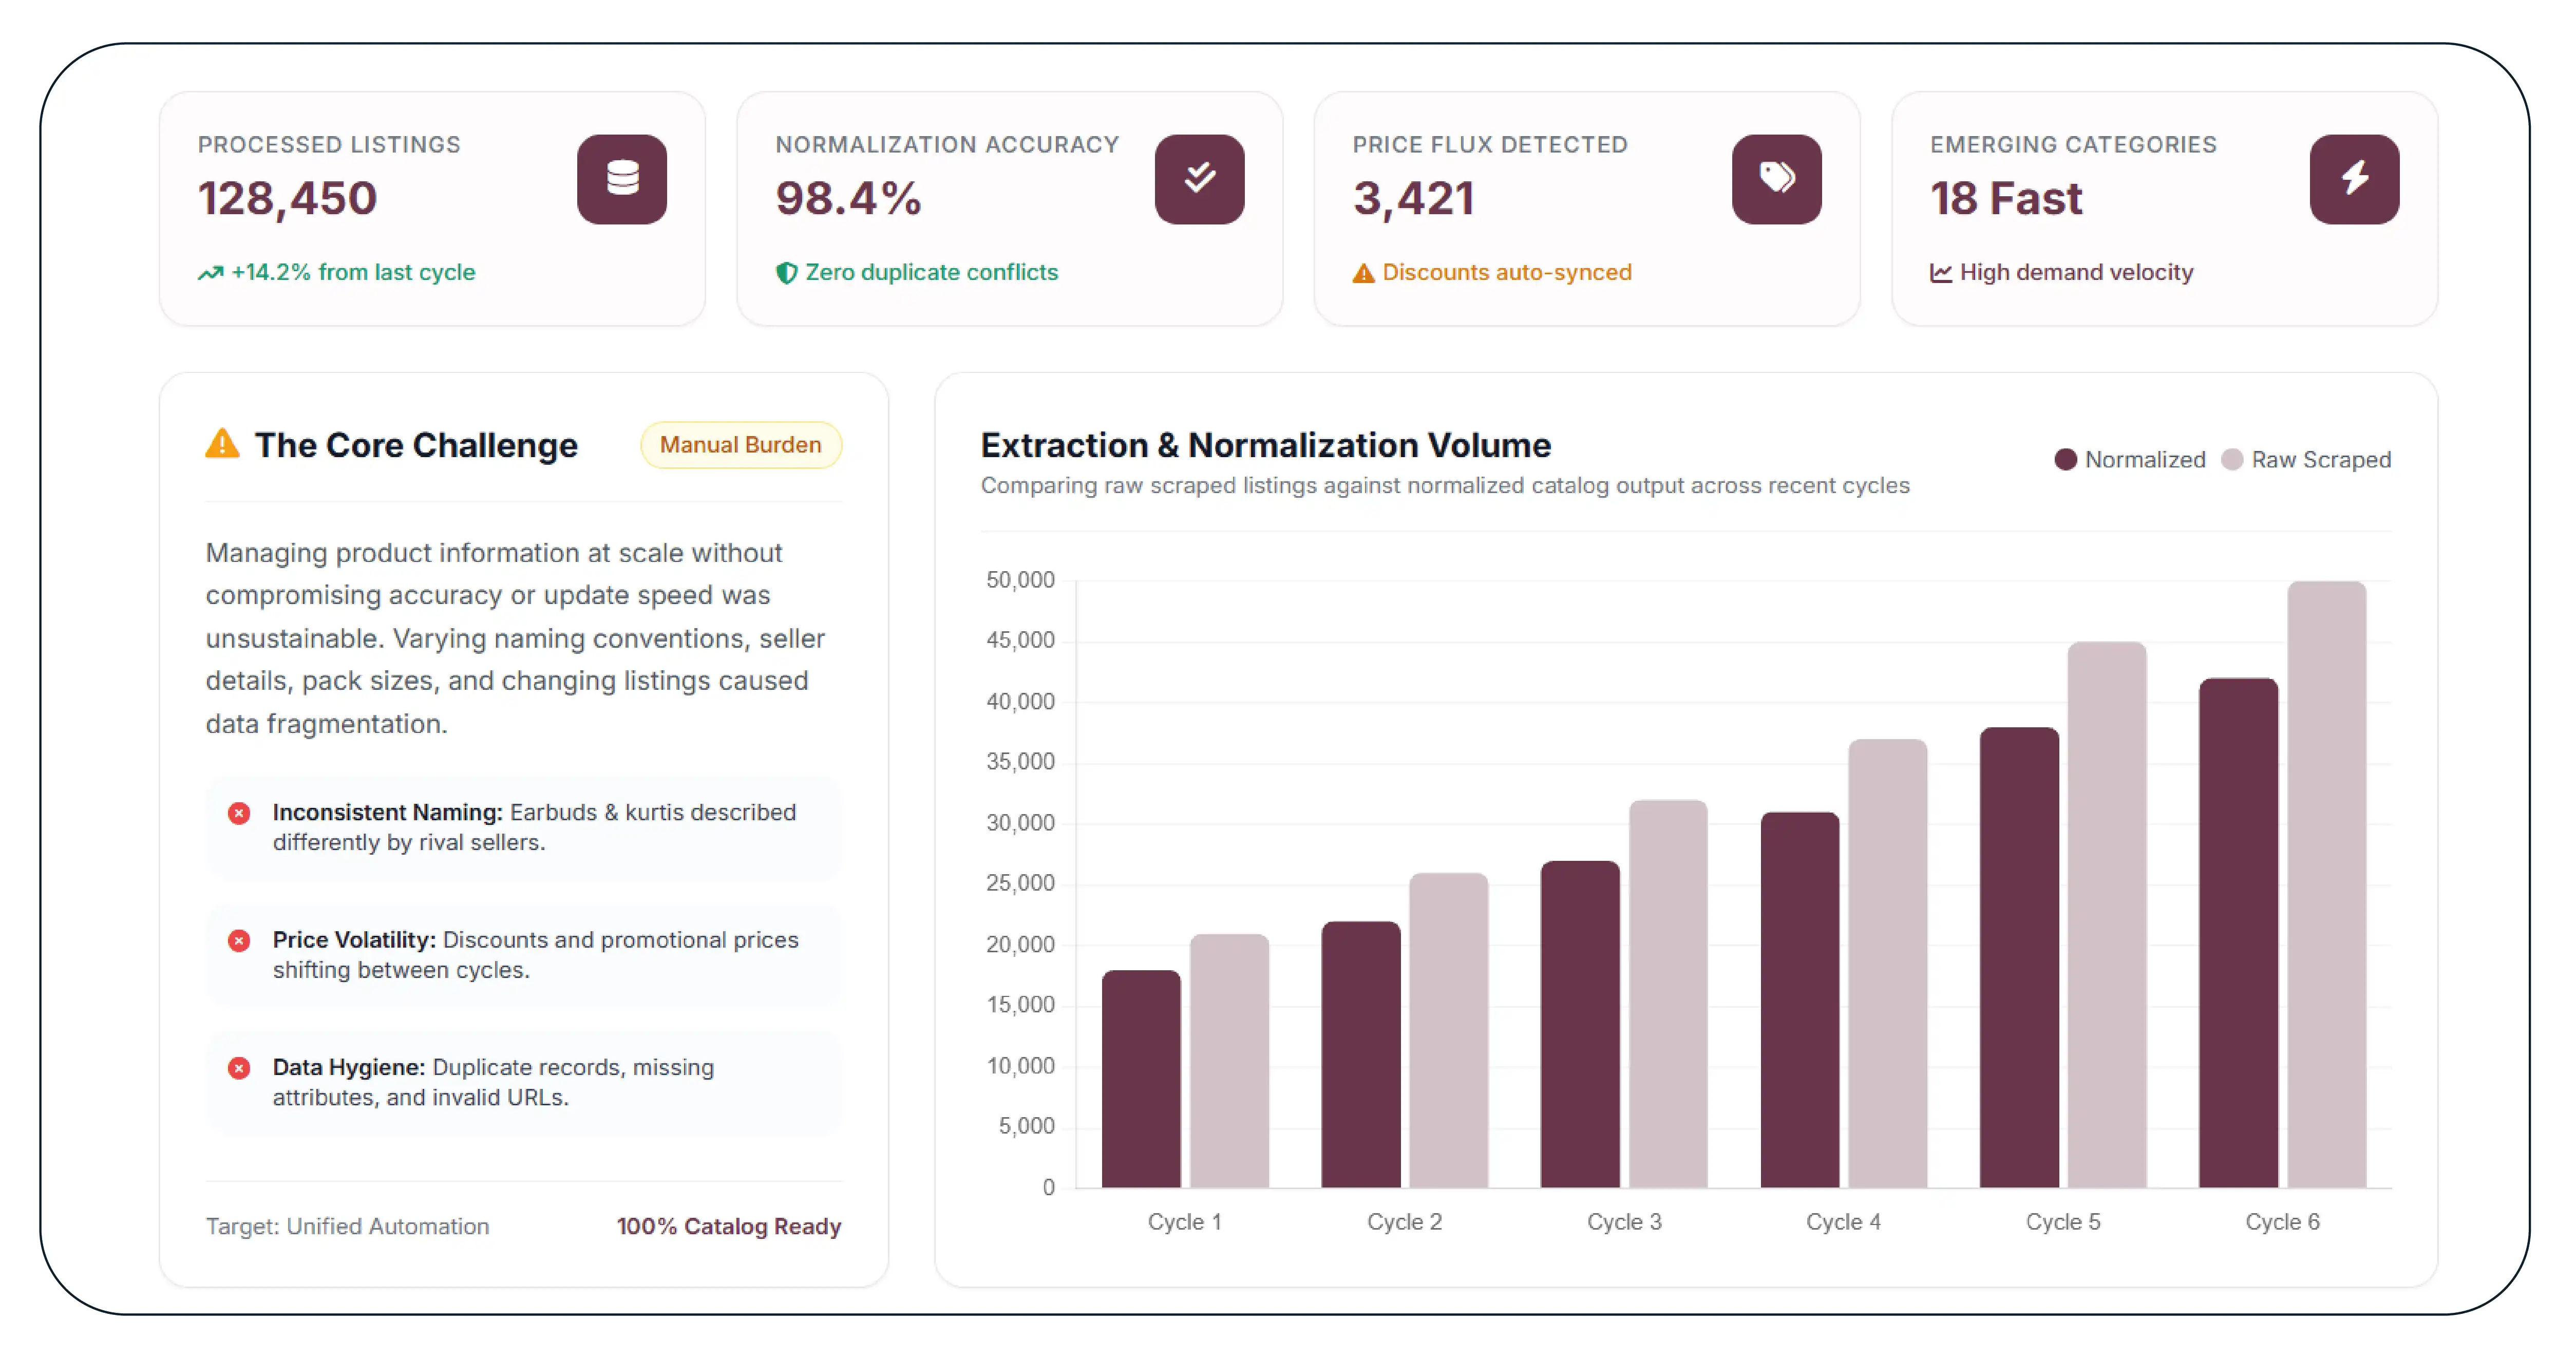2576x1357 pixels.
Task: Click the line chart icon by High demand velocity
Action: tap(1941, 273)
